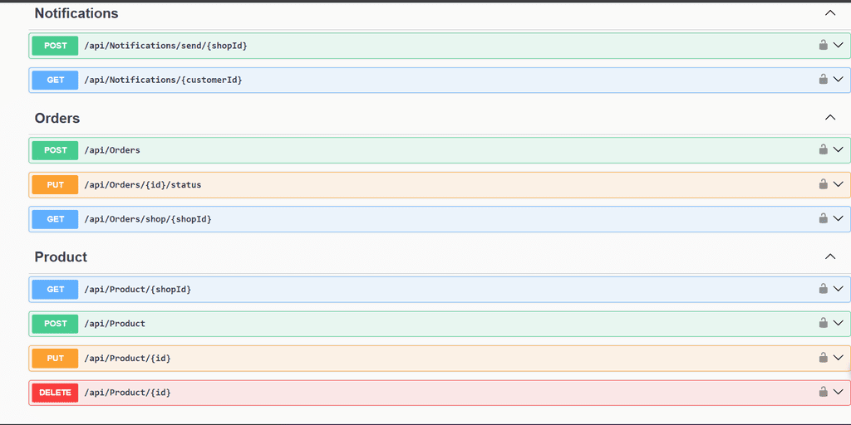Click the Orders section heading

pos(57,119)
